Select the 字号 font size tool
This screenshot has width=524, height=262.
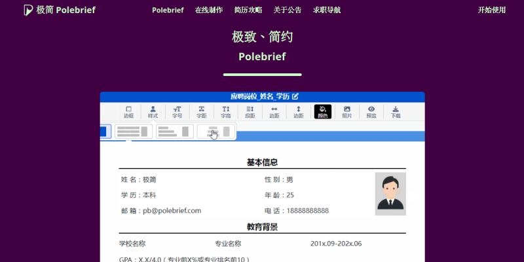coord(177,112)
